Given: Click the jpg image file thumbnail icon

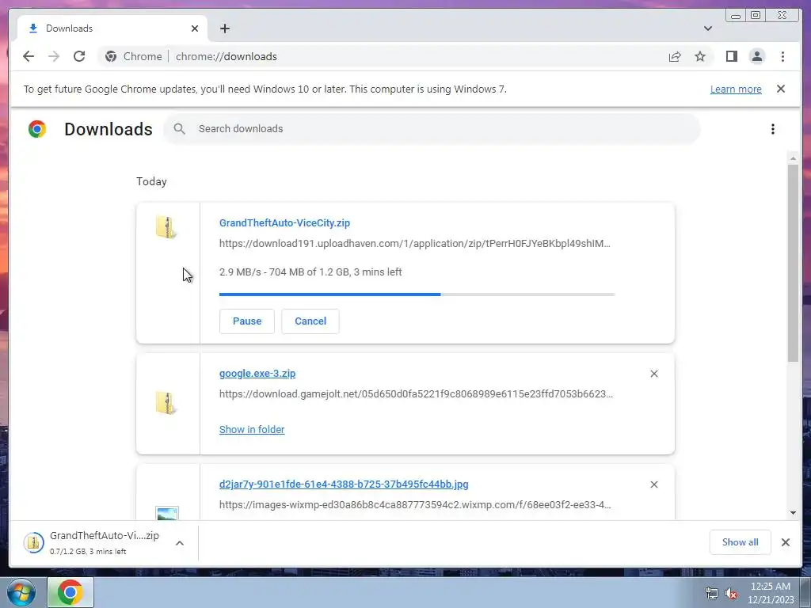Looking at the screenshot, I should pos(167,513).
